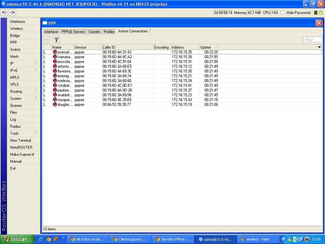The width and height of the screenshot is (325, 244).
Task: Select the douglas connection icon
Action: point(55,105)
